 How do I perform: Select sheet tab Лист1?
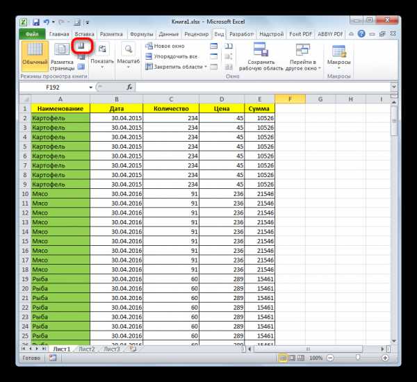coord(61,349)
